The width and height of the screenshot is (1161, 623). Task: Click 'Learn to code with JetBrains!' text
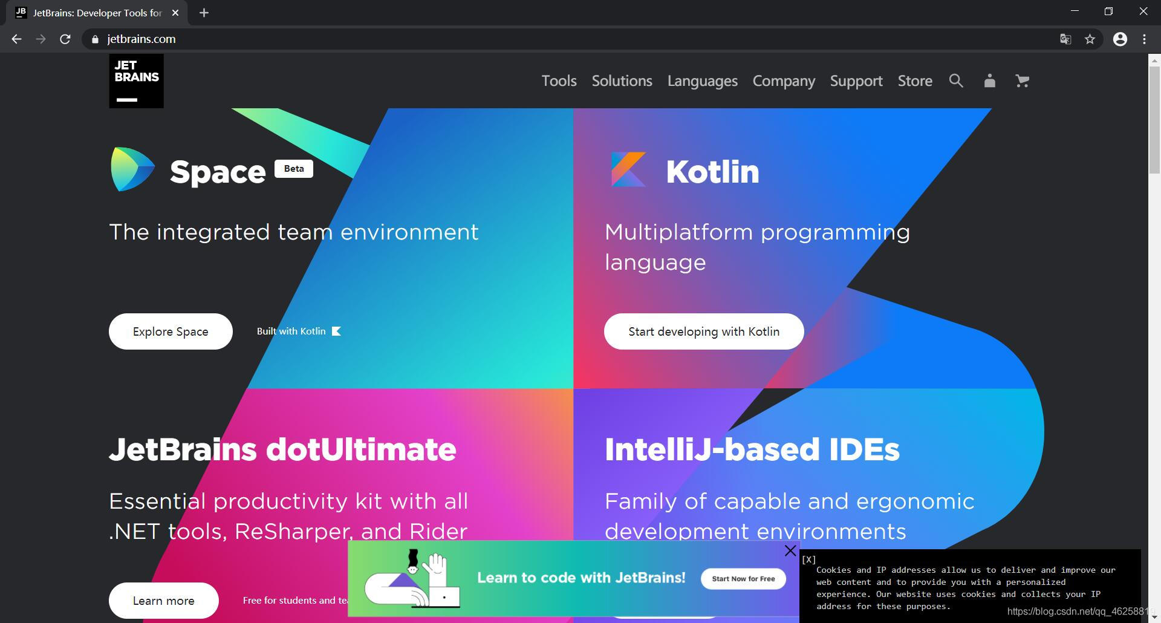click(x=581, y=578)
